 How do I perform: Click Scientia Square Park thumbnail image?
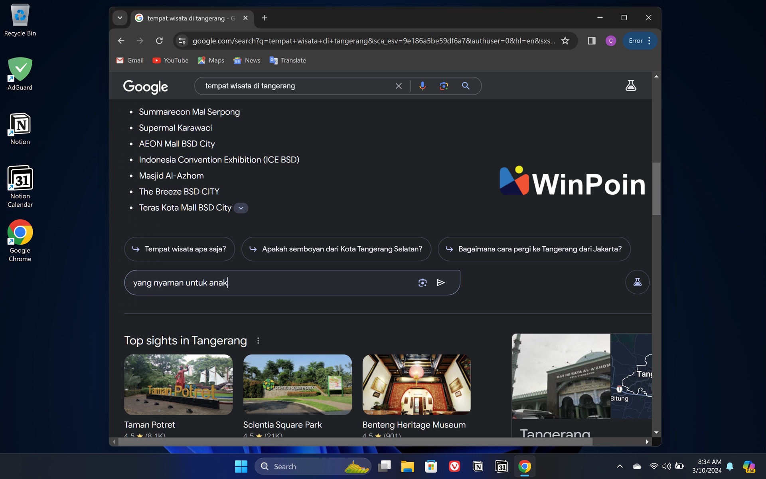coord(297,385)
